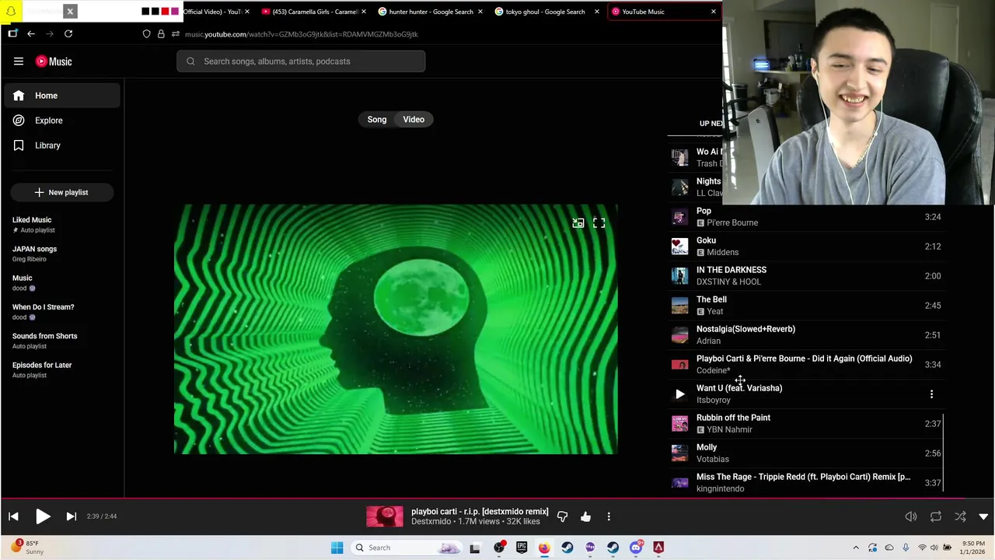This screenshot has height=560, width=995.
Task: Open the Sounds from Shorts playlist
Action: [62, 341]
